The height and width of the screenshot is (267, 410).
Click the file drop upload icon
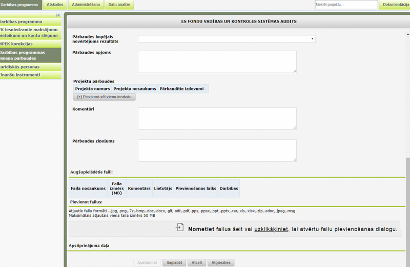click(x=180, y=227)
